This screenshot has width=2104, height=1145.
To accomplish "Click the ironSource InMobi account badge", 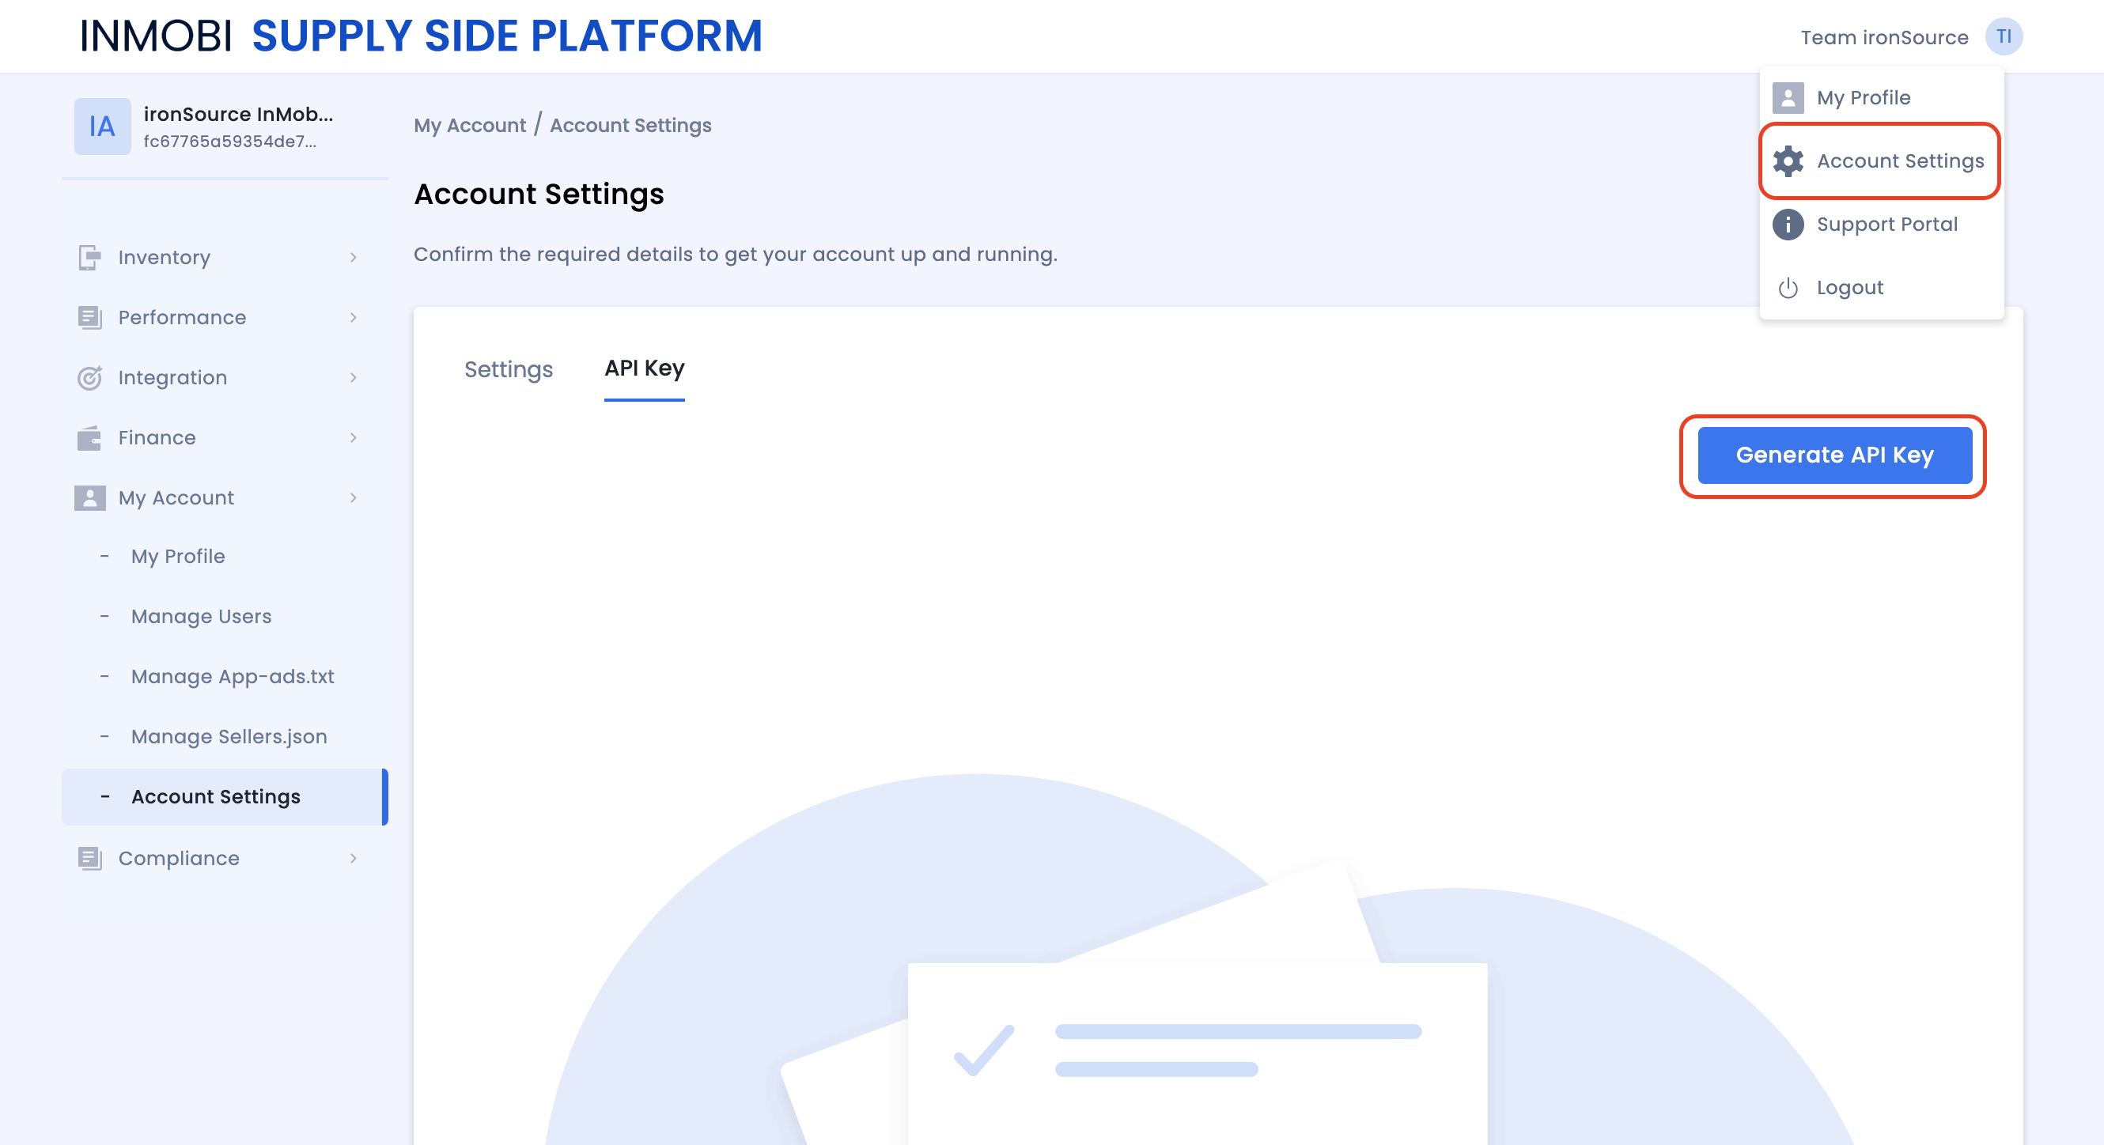I will point(102,127).
